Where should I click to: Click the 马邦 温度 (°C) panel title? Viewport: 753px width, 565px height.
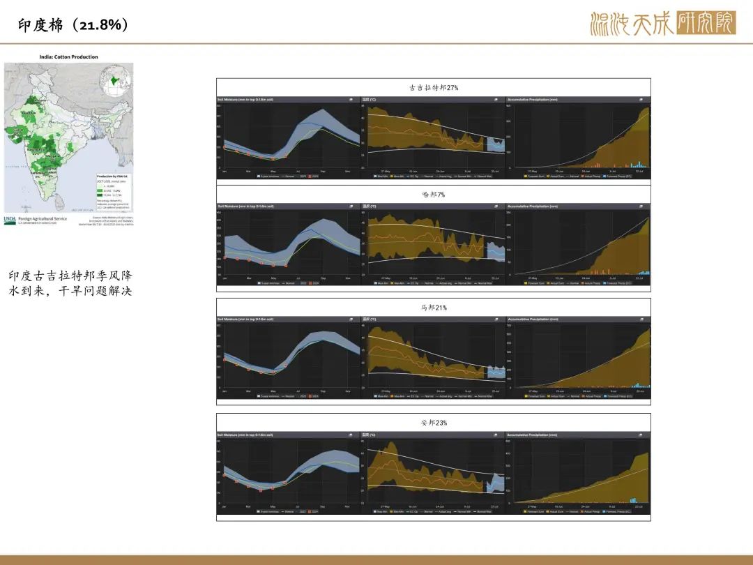pos(370,319)
